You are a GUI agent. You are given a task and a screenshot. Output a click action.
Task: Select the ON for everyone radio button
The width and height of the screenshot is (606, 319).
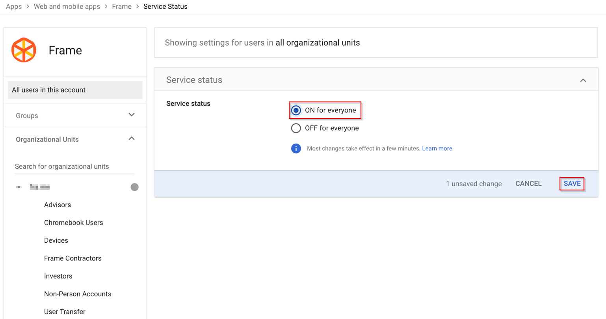pyautogui.click(x=296, y=111)
